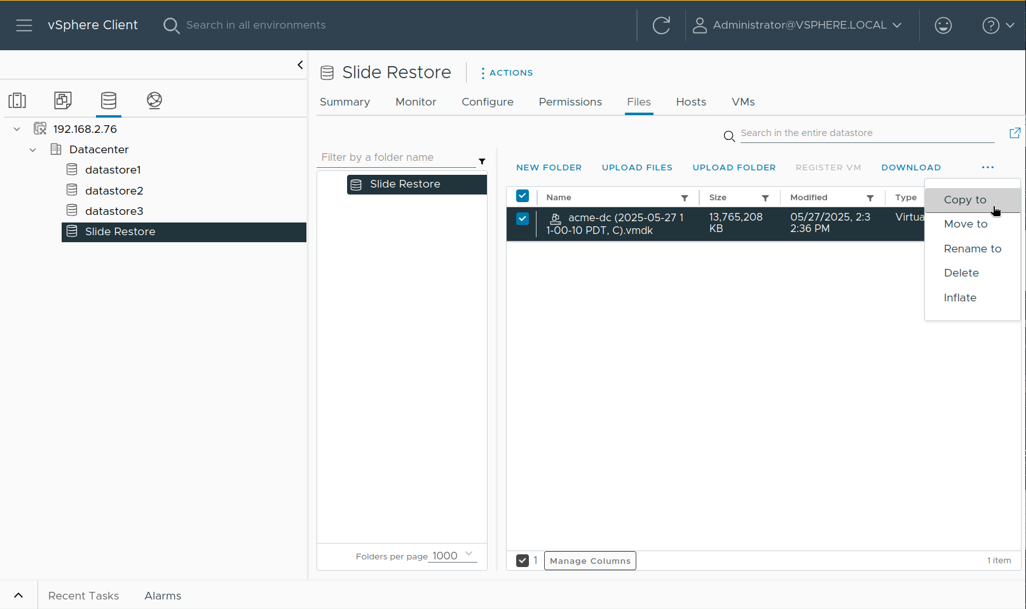Filter the Modified column
The image size is (1026, 609).
tap(870, 198)
